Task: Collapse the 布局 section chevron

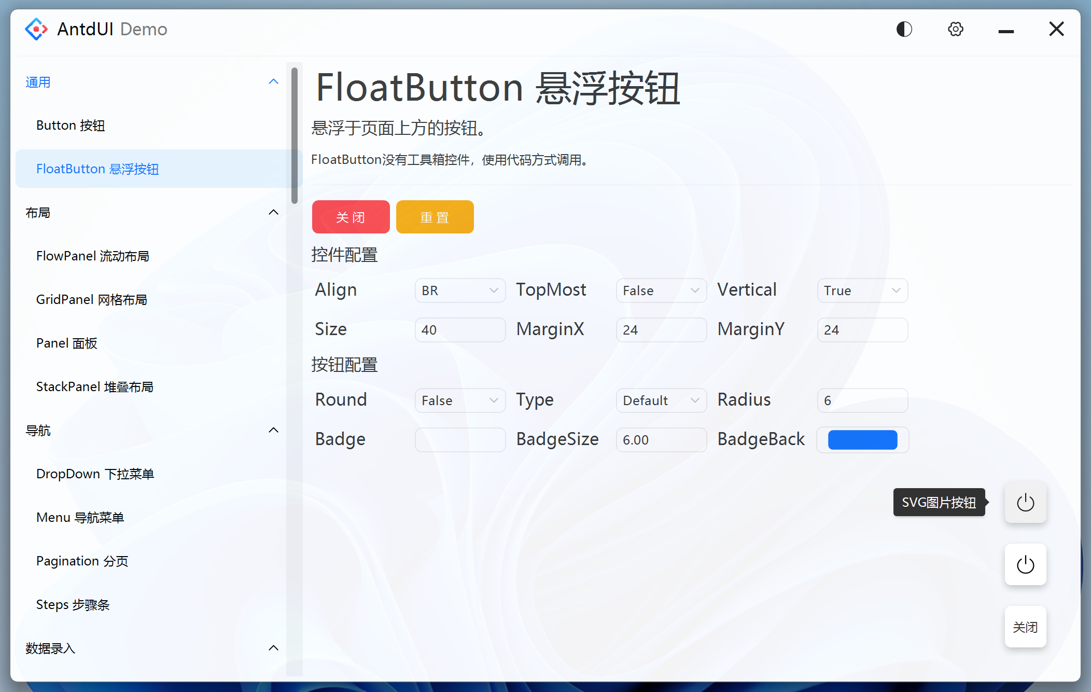Action: tap(274, 212)
